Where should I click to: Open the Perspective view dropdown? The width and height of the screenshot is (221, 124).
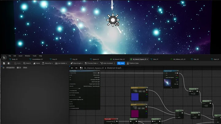pyautogui.click(x=10, y=68)
